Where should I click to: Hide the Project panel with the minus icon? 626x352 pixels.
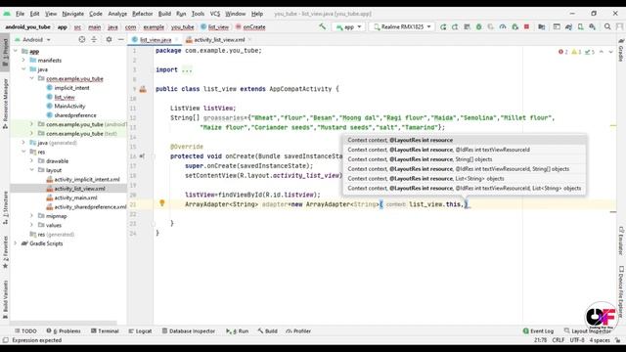coord(121,39)
